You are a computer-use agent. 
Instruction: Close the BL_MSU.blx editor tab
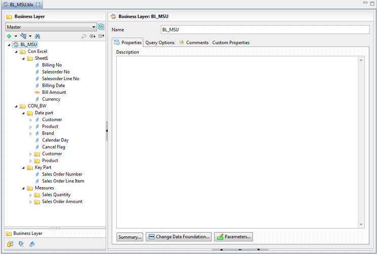[38, 5]
